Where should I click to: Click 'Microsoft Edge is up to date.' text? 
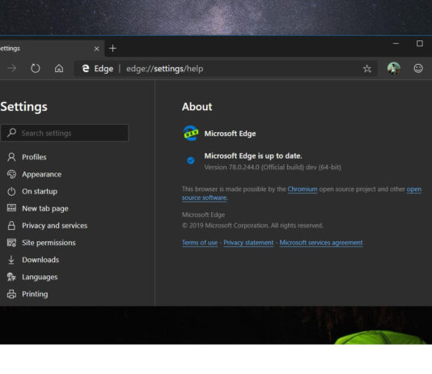click(x=253, y=156)
